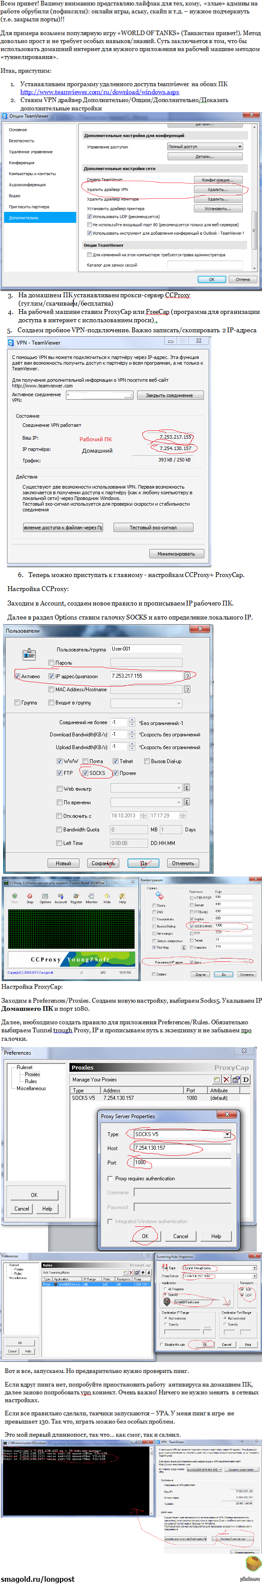Click the Тестовый эхо-сигнал button
Viewport: 262px width, 1584px height.
point(153,527)
